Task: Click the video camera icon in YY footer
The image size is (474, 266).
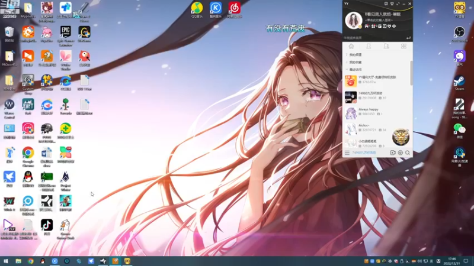Action: coord(393,153)
